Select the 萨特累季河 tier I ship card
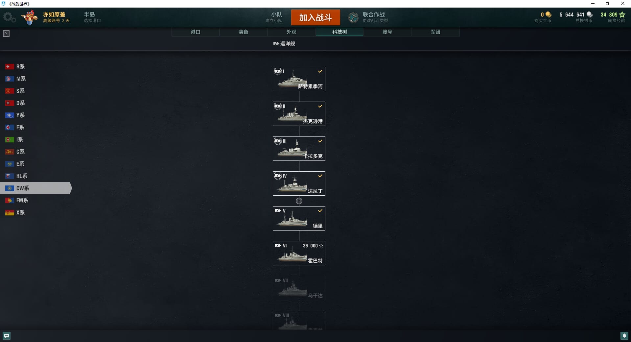 (299, 79)
